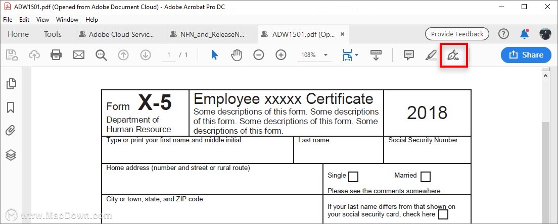Click 'Department of Human Resource' text
The image size is (558, 224).
pyautogui.click(x=139, y=125)
